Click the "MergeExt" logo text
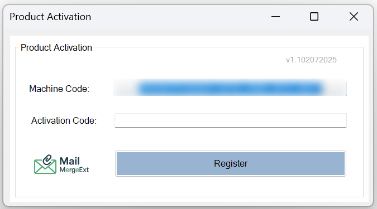Viewport: 377px width, 209px height. click(74, 170)
